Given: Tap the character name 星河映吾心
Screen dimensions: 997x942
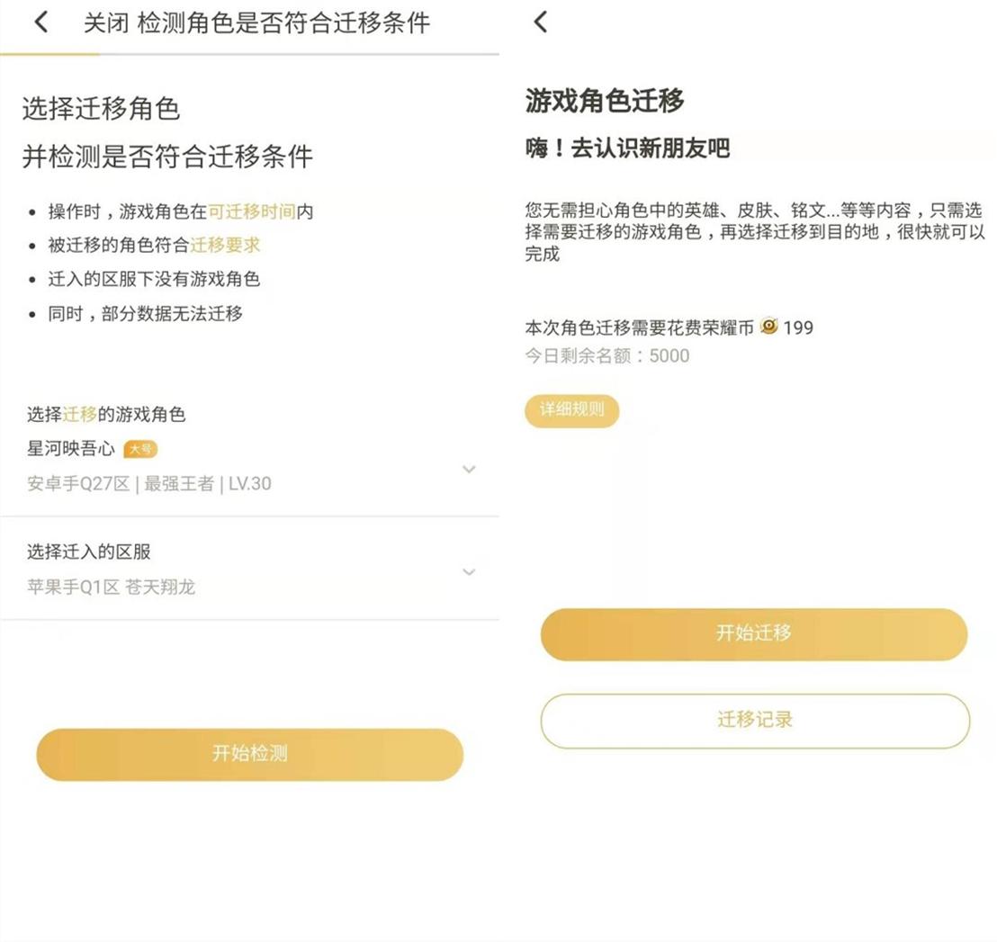Looking at the screenshot, I should 71,448.
